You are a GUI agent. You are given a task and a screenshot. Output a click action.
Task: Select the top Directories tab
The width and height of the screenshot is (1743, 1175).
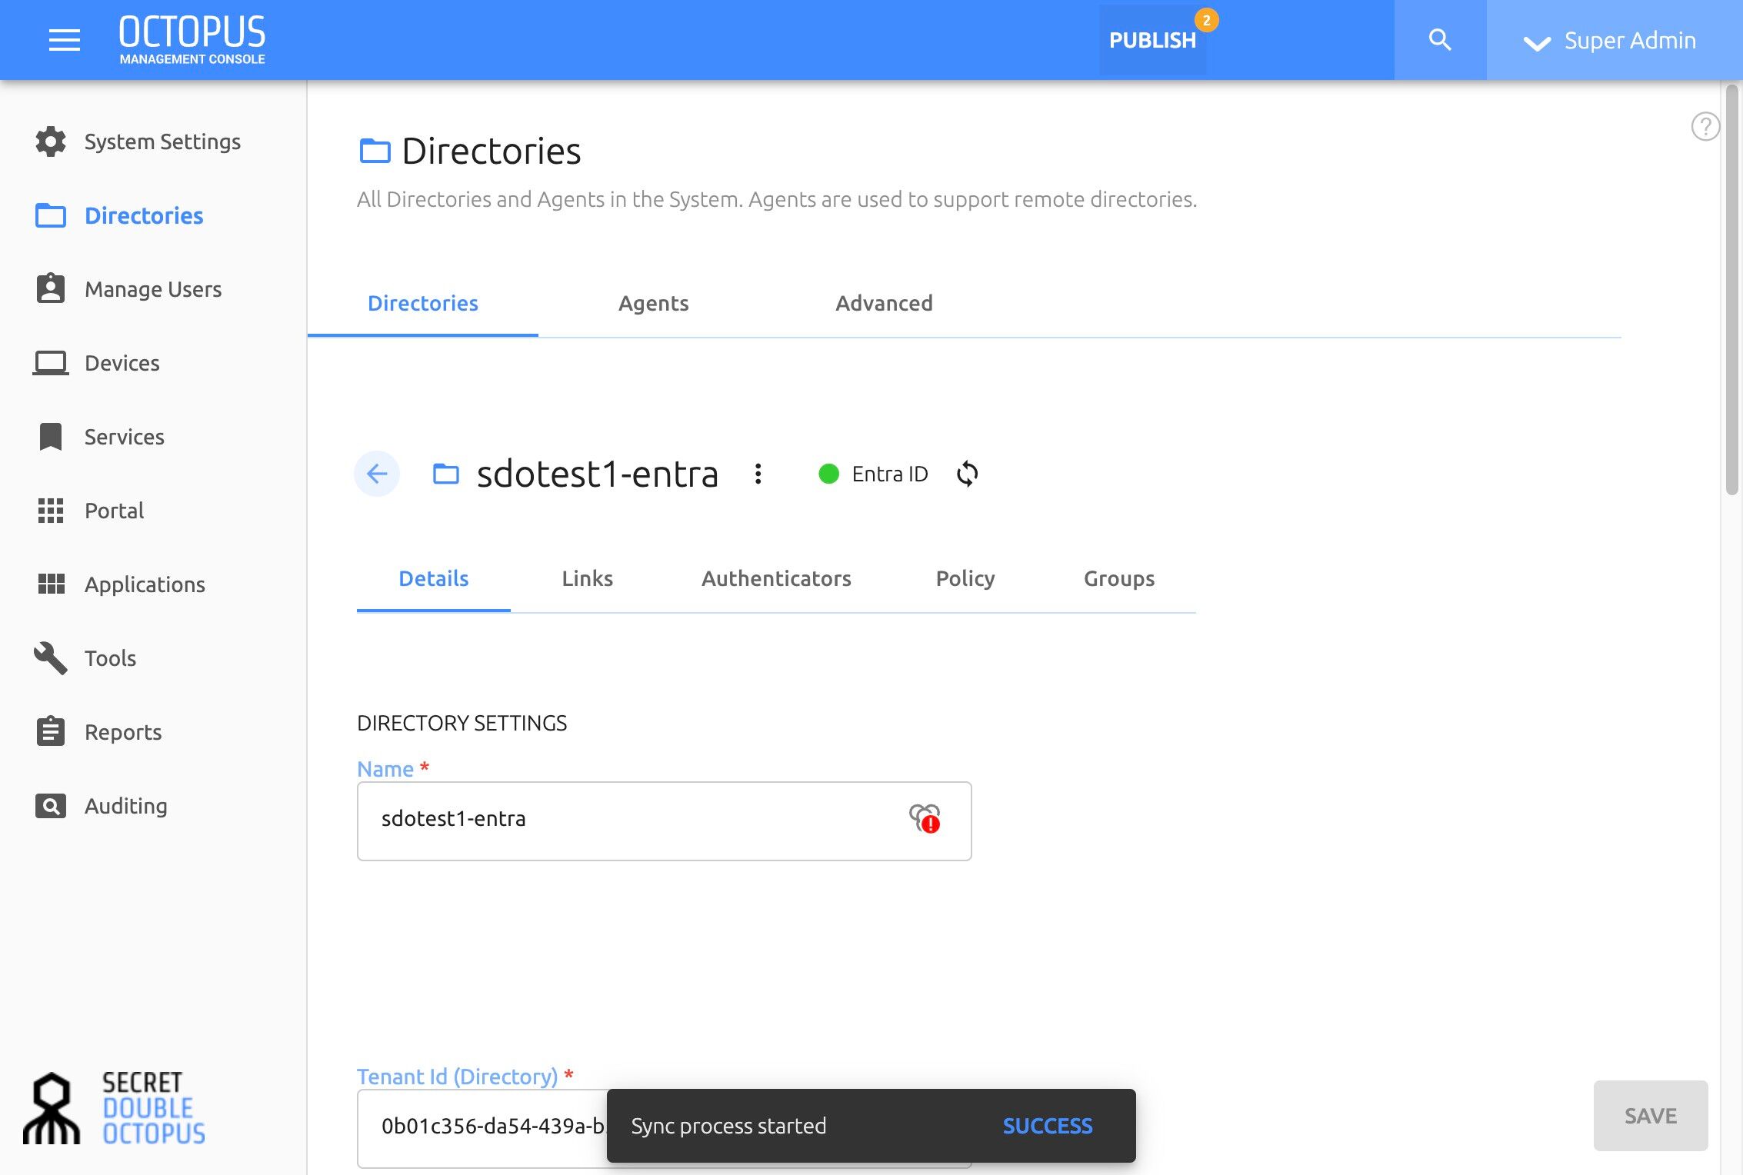423,303
